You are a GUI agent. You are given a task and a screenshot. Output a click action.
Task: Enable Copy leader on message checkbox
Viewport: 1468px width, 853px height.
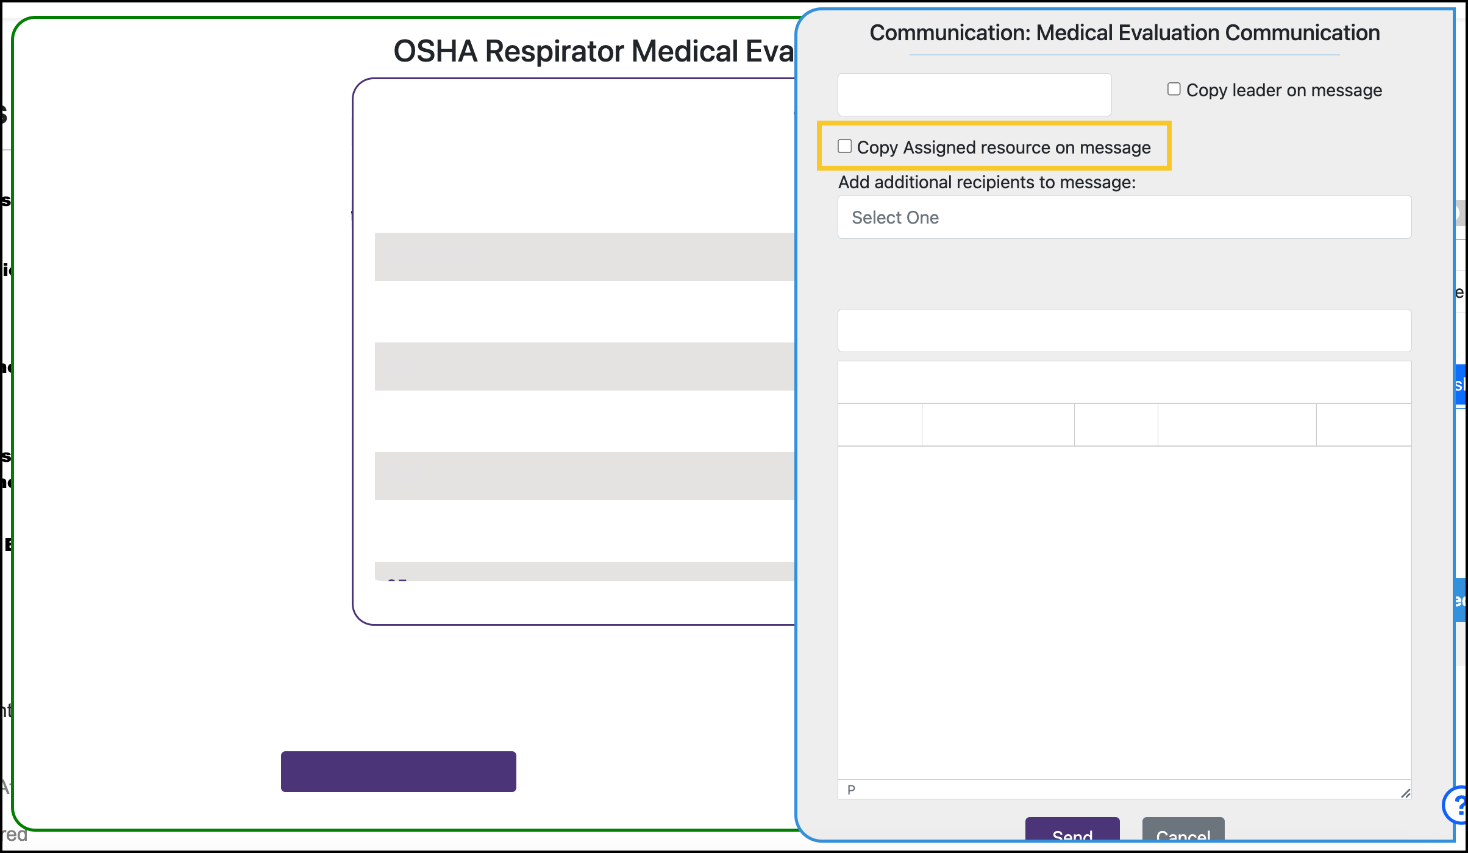point(1174,90)
